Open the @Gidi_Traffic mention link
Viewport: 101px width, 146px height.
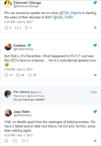tap(63, 17)
